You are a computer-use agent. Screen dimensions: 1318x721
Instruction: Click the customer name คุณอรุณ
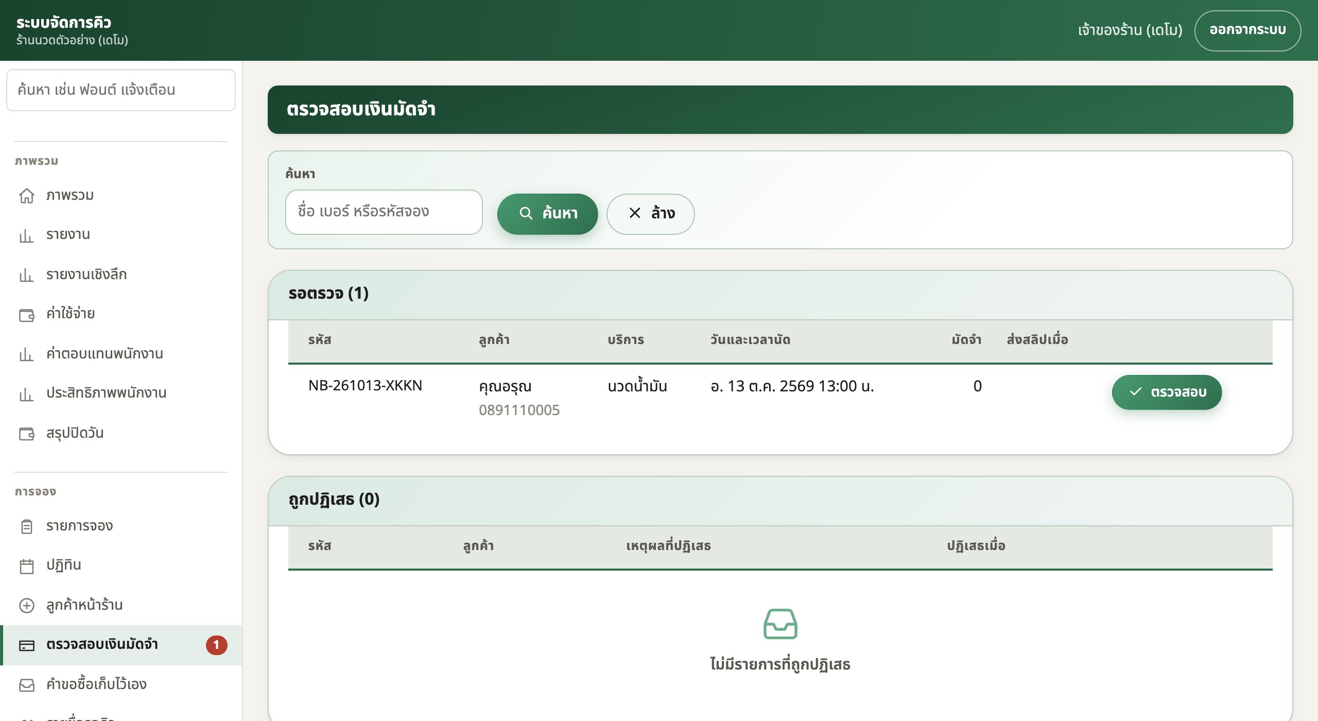(505, 386)
